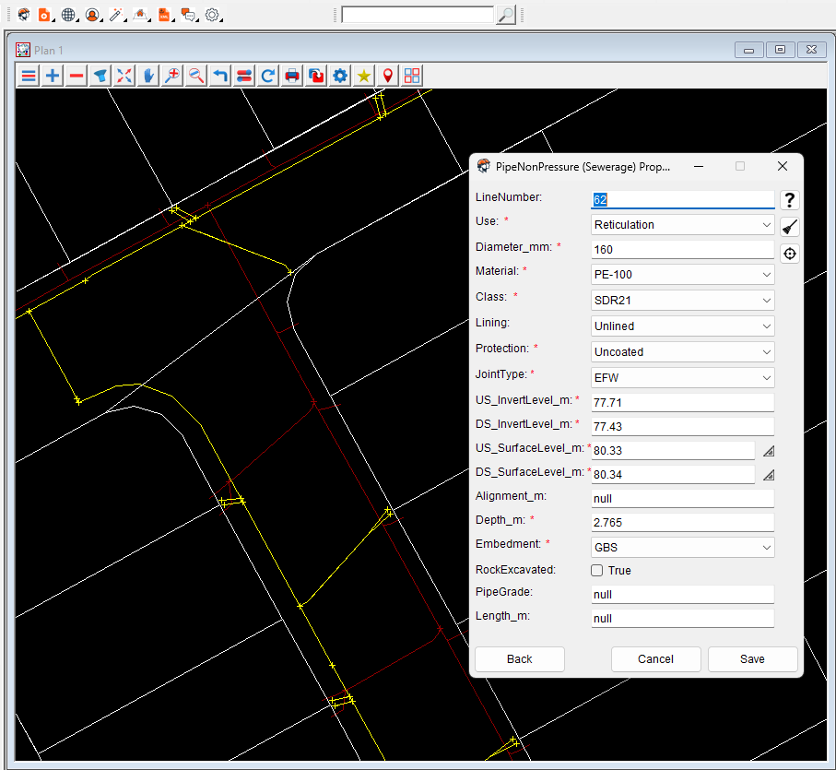Click the globe icon in top toolbar

pos(68,15)
